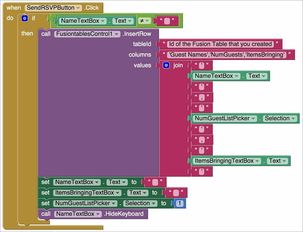Click the tableId text string value
Image resolution: width=303 pixels, height=232 pixels.
221,44
